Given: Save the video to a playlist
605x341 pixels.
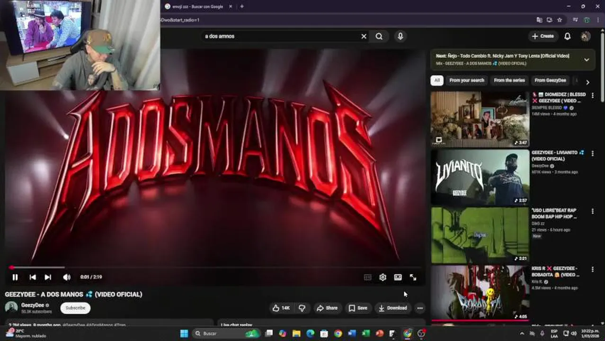Looking at the screenshot, I should click(358, 308).
